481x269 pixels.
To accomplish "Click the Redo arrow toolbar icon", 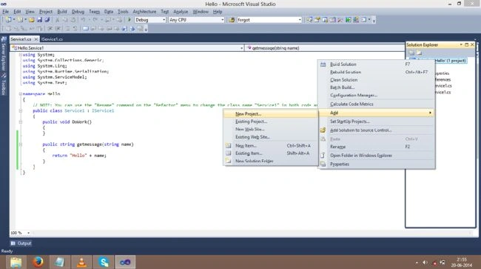I will coord(95,20).
